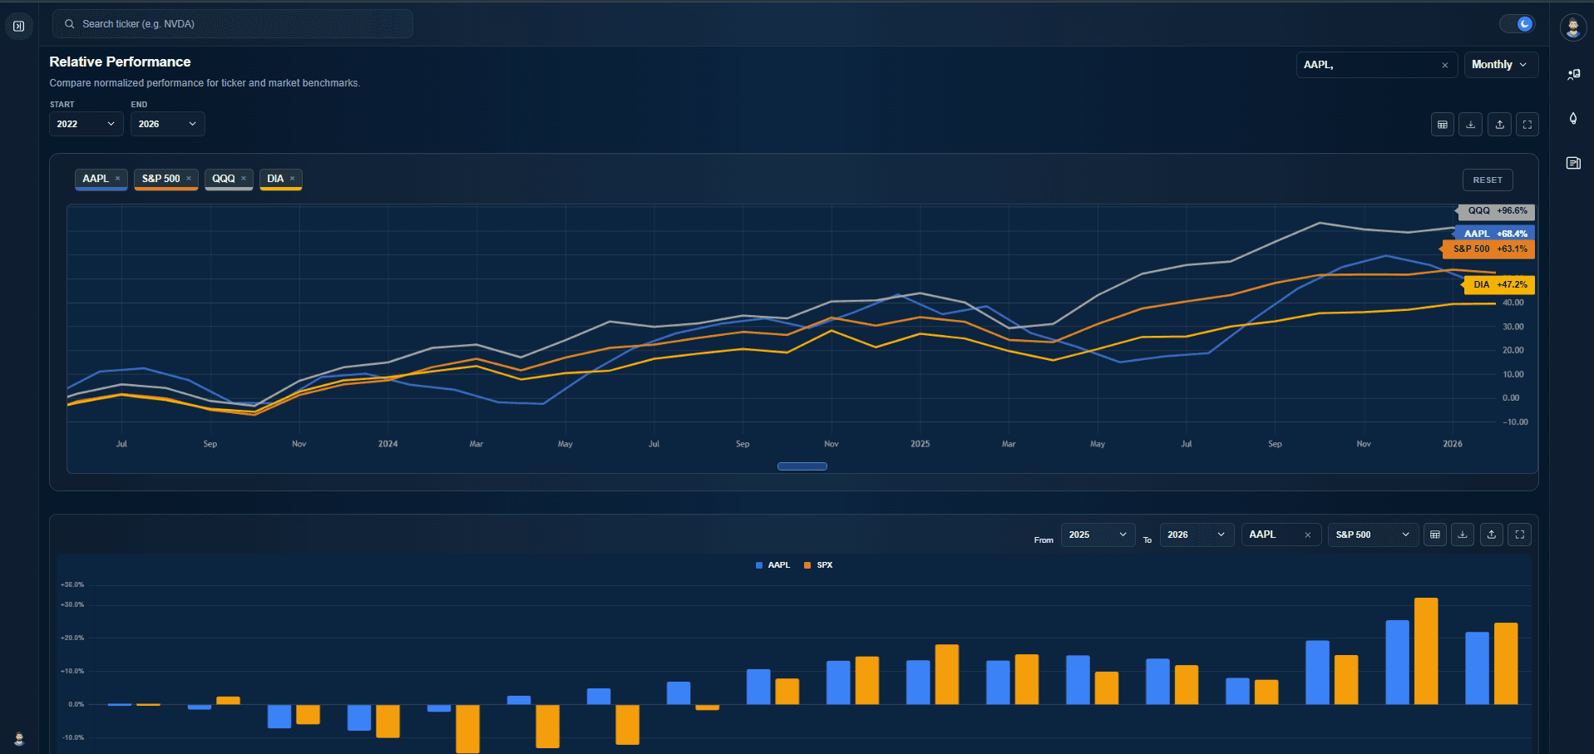Click the tallest orange SPX bar
The image size is (1594, 754).
pyautogui.click(x=1426, y=651)
